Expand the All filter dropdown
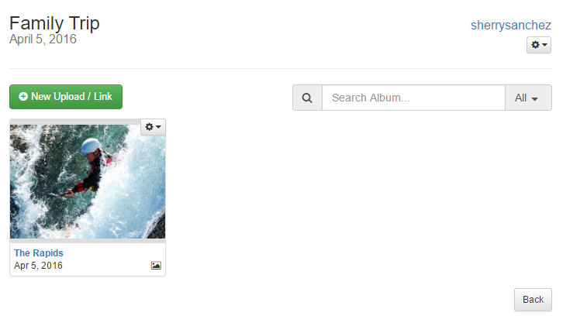The width and height of the screenshot is (563, 316). pyautogui.click(x=528, y=98)
